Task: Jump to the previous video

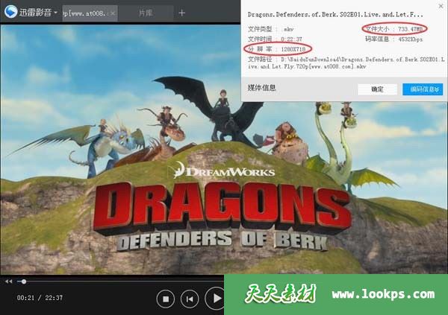Action: pos(190,299)
